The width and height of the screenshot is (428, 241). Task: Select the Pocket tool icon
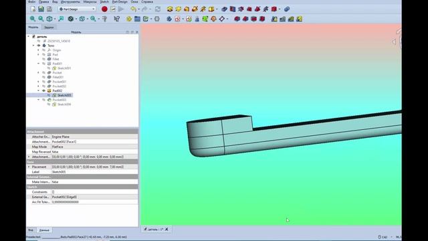coord(225,9)
